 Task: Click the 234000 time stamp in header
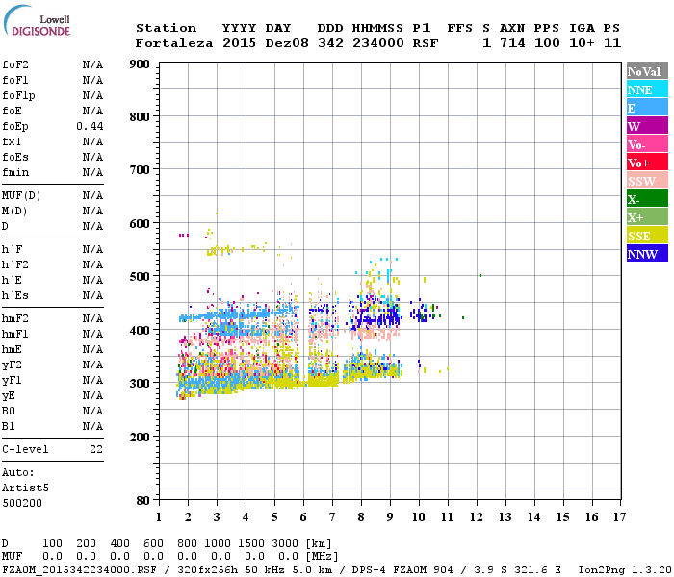pos(378,43)
